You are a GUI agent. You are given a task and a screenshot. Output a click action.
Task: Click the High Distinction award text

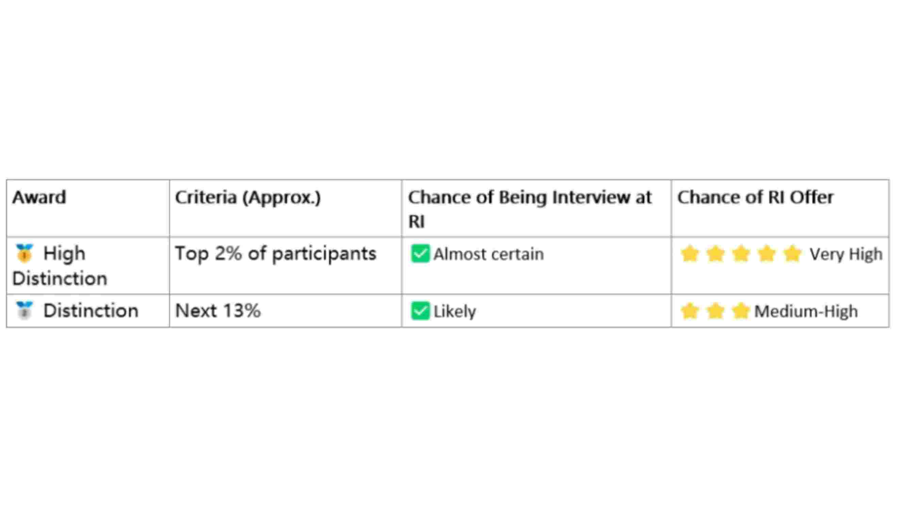(59, 266)
